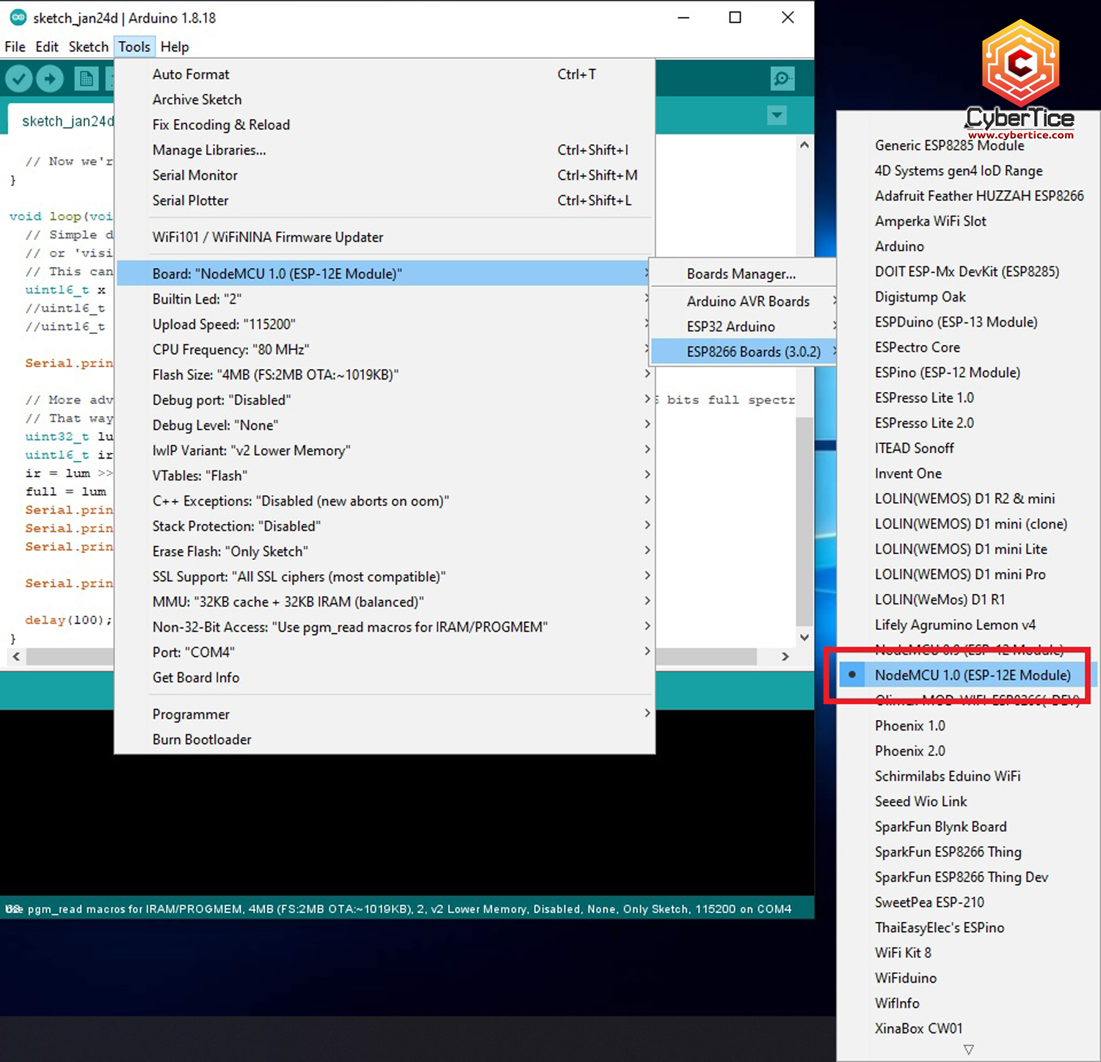Open the Sketch menu

tap(88, 47)
